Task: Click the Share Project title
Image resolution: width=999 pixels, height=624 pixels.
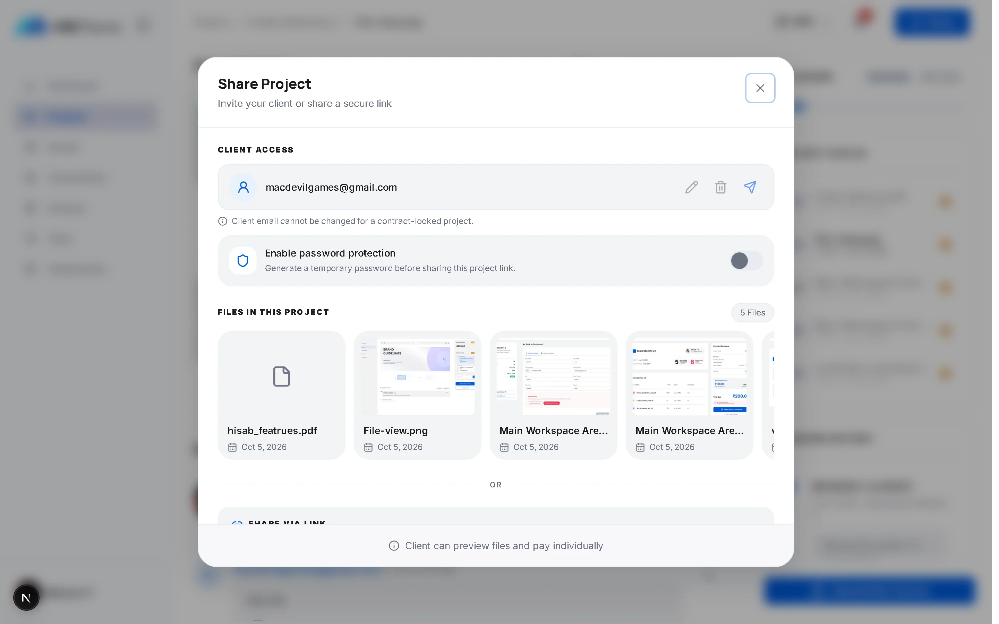Action: tap(264, 84)
